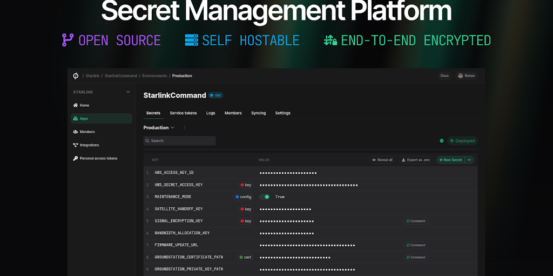Screen dimensions: 553x276
Task: Click the Personal access tokens key icon
Action: click(75, 158)
